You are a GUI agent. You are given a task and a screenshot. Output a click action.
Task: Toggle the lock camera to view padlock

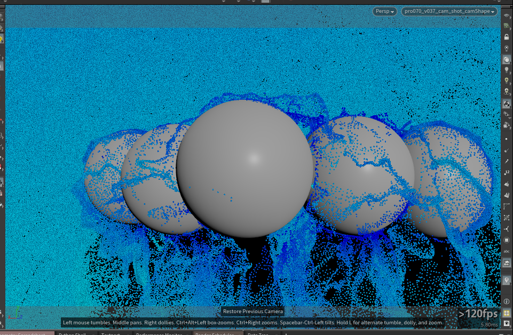[507, 37]
